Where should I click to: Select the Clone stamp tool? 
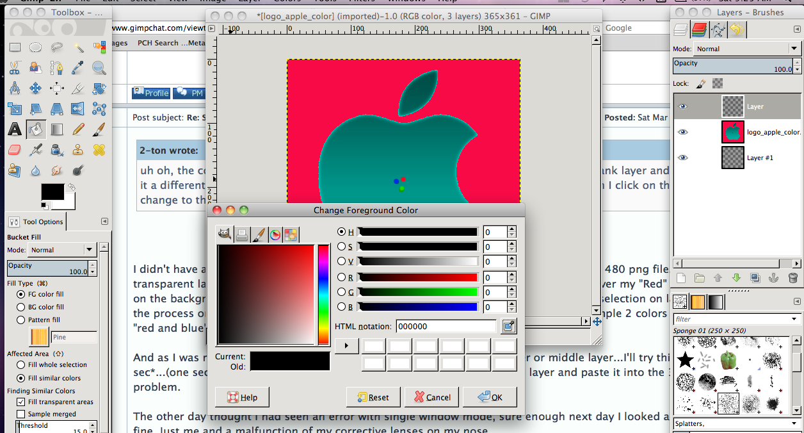(78, 150)
